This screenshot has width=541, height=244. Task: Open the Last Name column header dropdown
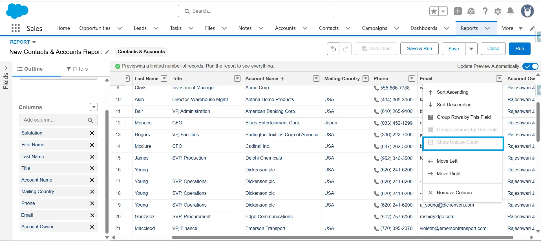click(164, 79)
